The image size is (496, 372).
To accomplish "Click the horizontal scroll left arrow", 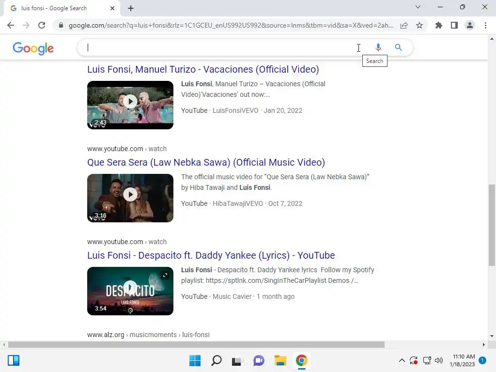I will click(x=3, y=344).
